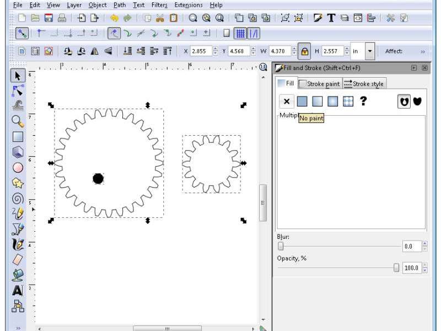The image size is (441, 331).
Task: Set fill to flat color
Action: [x=302, y=102]
